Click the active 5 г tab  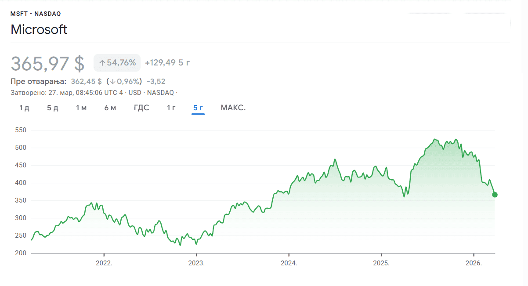(x=198, y=108)
